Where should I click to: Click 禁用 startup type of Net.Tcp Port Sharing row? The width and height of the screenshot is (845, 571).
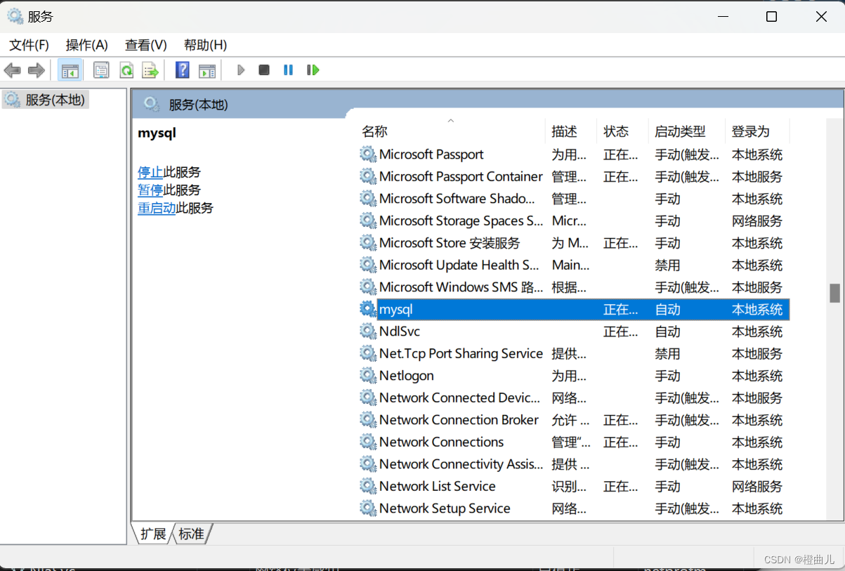[668, 353]
